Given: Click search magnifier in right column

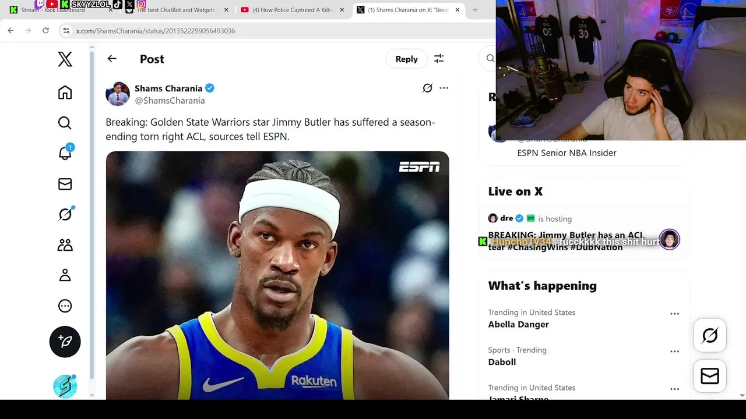Looking at the screenshot, I should point(490,58).
